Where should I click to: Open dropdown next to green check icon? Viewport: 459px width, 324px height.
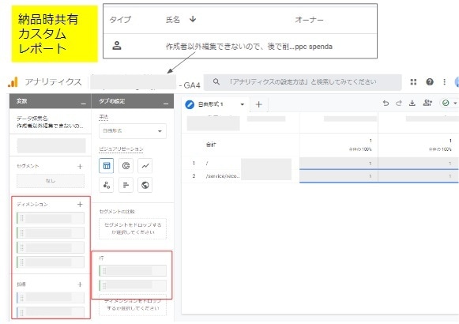455,103
